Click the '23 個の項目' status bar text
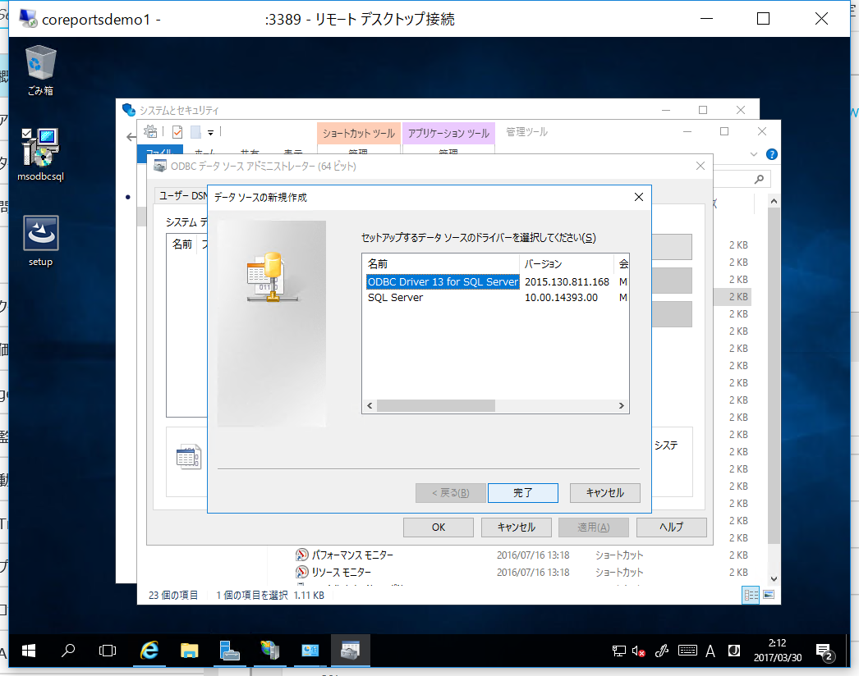 [173, 595]
